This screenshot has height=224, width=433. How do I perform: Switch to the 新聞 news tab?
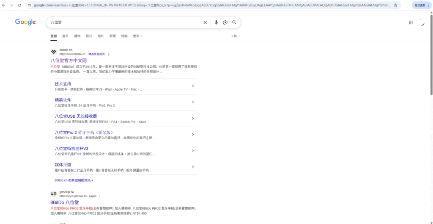click(112, 36)
